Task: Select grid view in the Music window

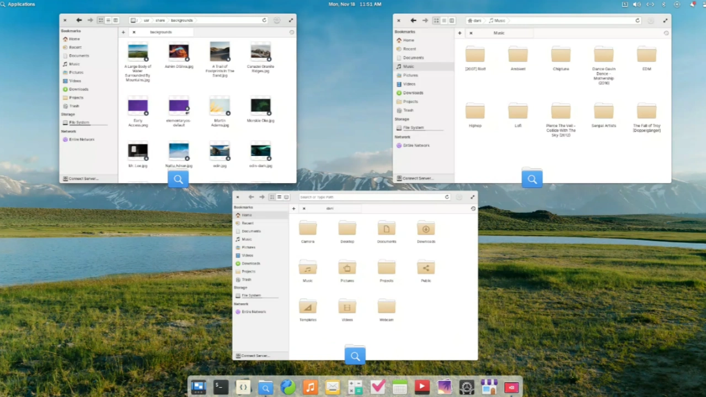Action: coord(436,20)
